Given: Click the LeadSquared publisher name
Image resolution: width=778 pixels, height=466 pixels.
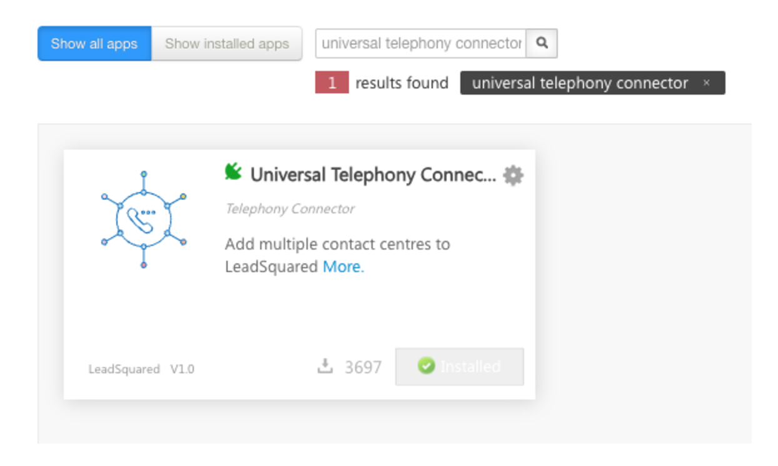Looking at the screenshot, I should [124, 369].
